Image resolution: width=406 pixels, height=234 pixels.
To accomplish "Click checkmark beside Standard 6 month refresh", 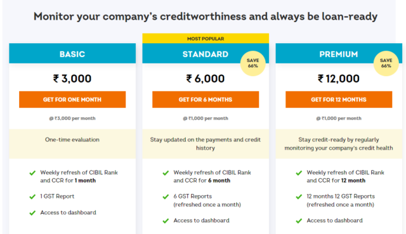I will pos(166,173).
